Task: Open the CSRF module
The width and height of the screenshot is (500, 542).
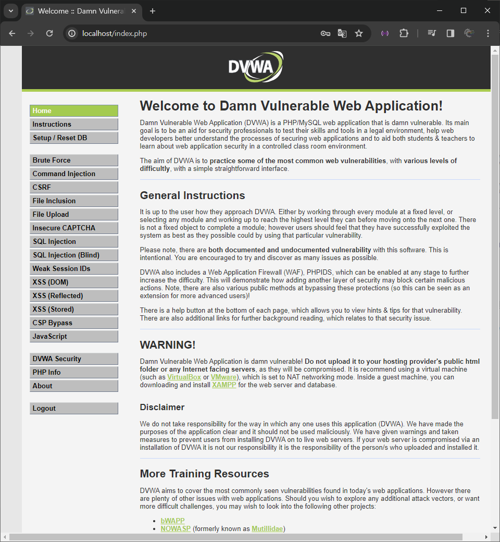Action: (x=74, y=187)
